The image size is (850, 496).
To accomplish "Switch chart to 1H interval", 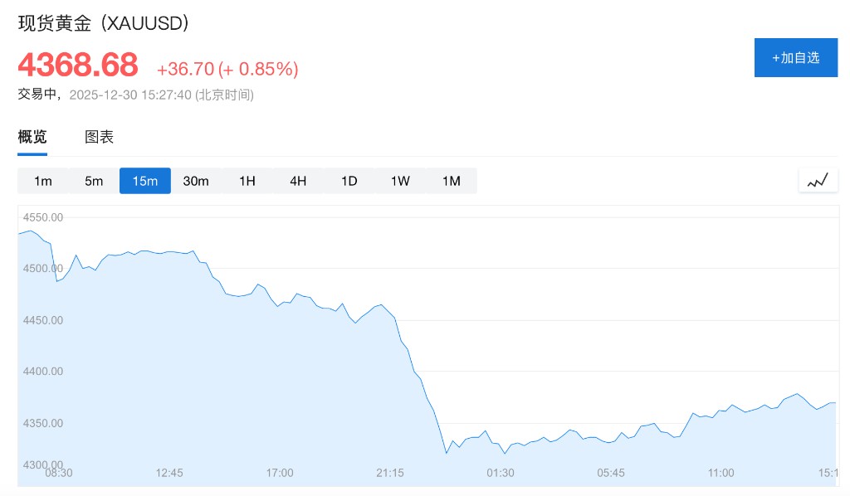I will pyautogui.click(x=247, y=181).
